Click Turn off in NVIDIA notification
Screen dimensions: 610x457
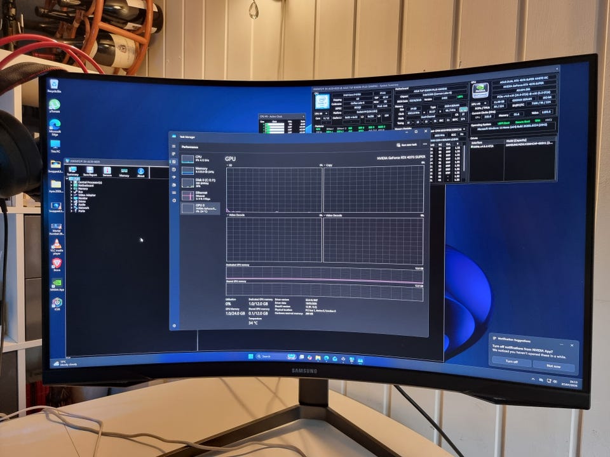point(511,361)
